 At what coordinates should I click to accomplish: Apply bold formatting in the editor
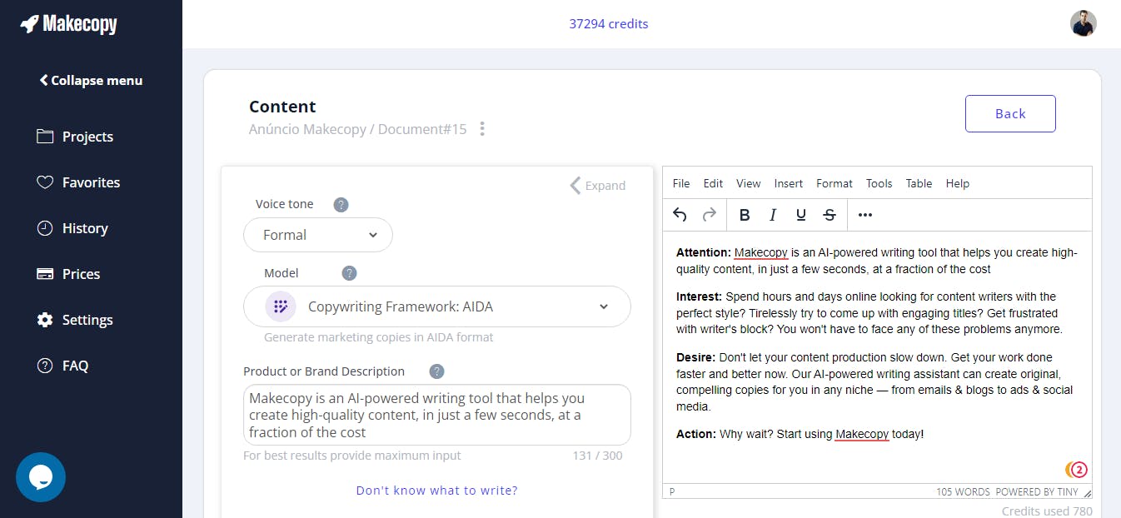[745, 215]
